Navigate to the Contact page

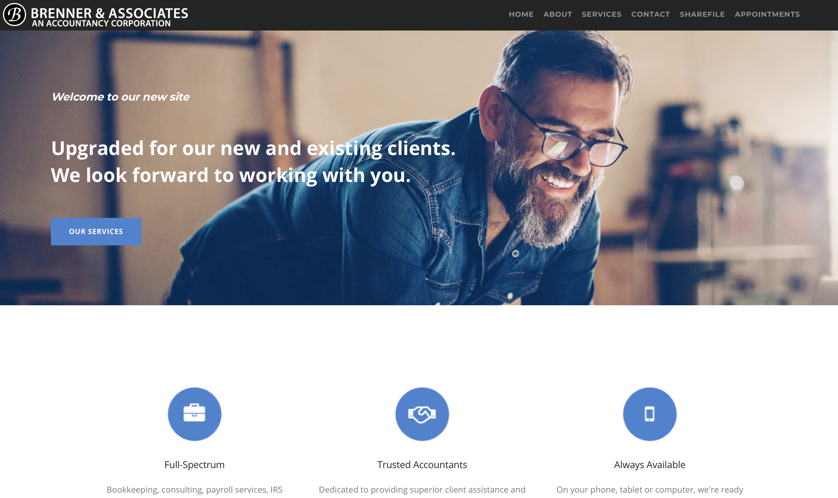point(651,14)
